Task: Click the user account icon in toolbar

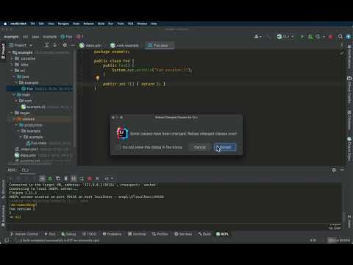Action: [257, 37]
